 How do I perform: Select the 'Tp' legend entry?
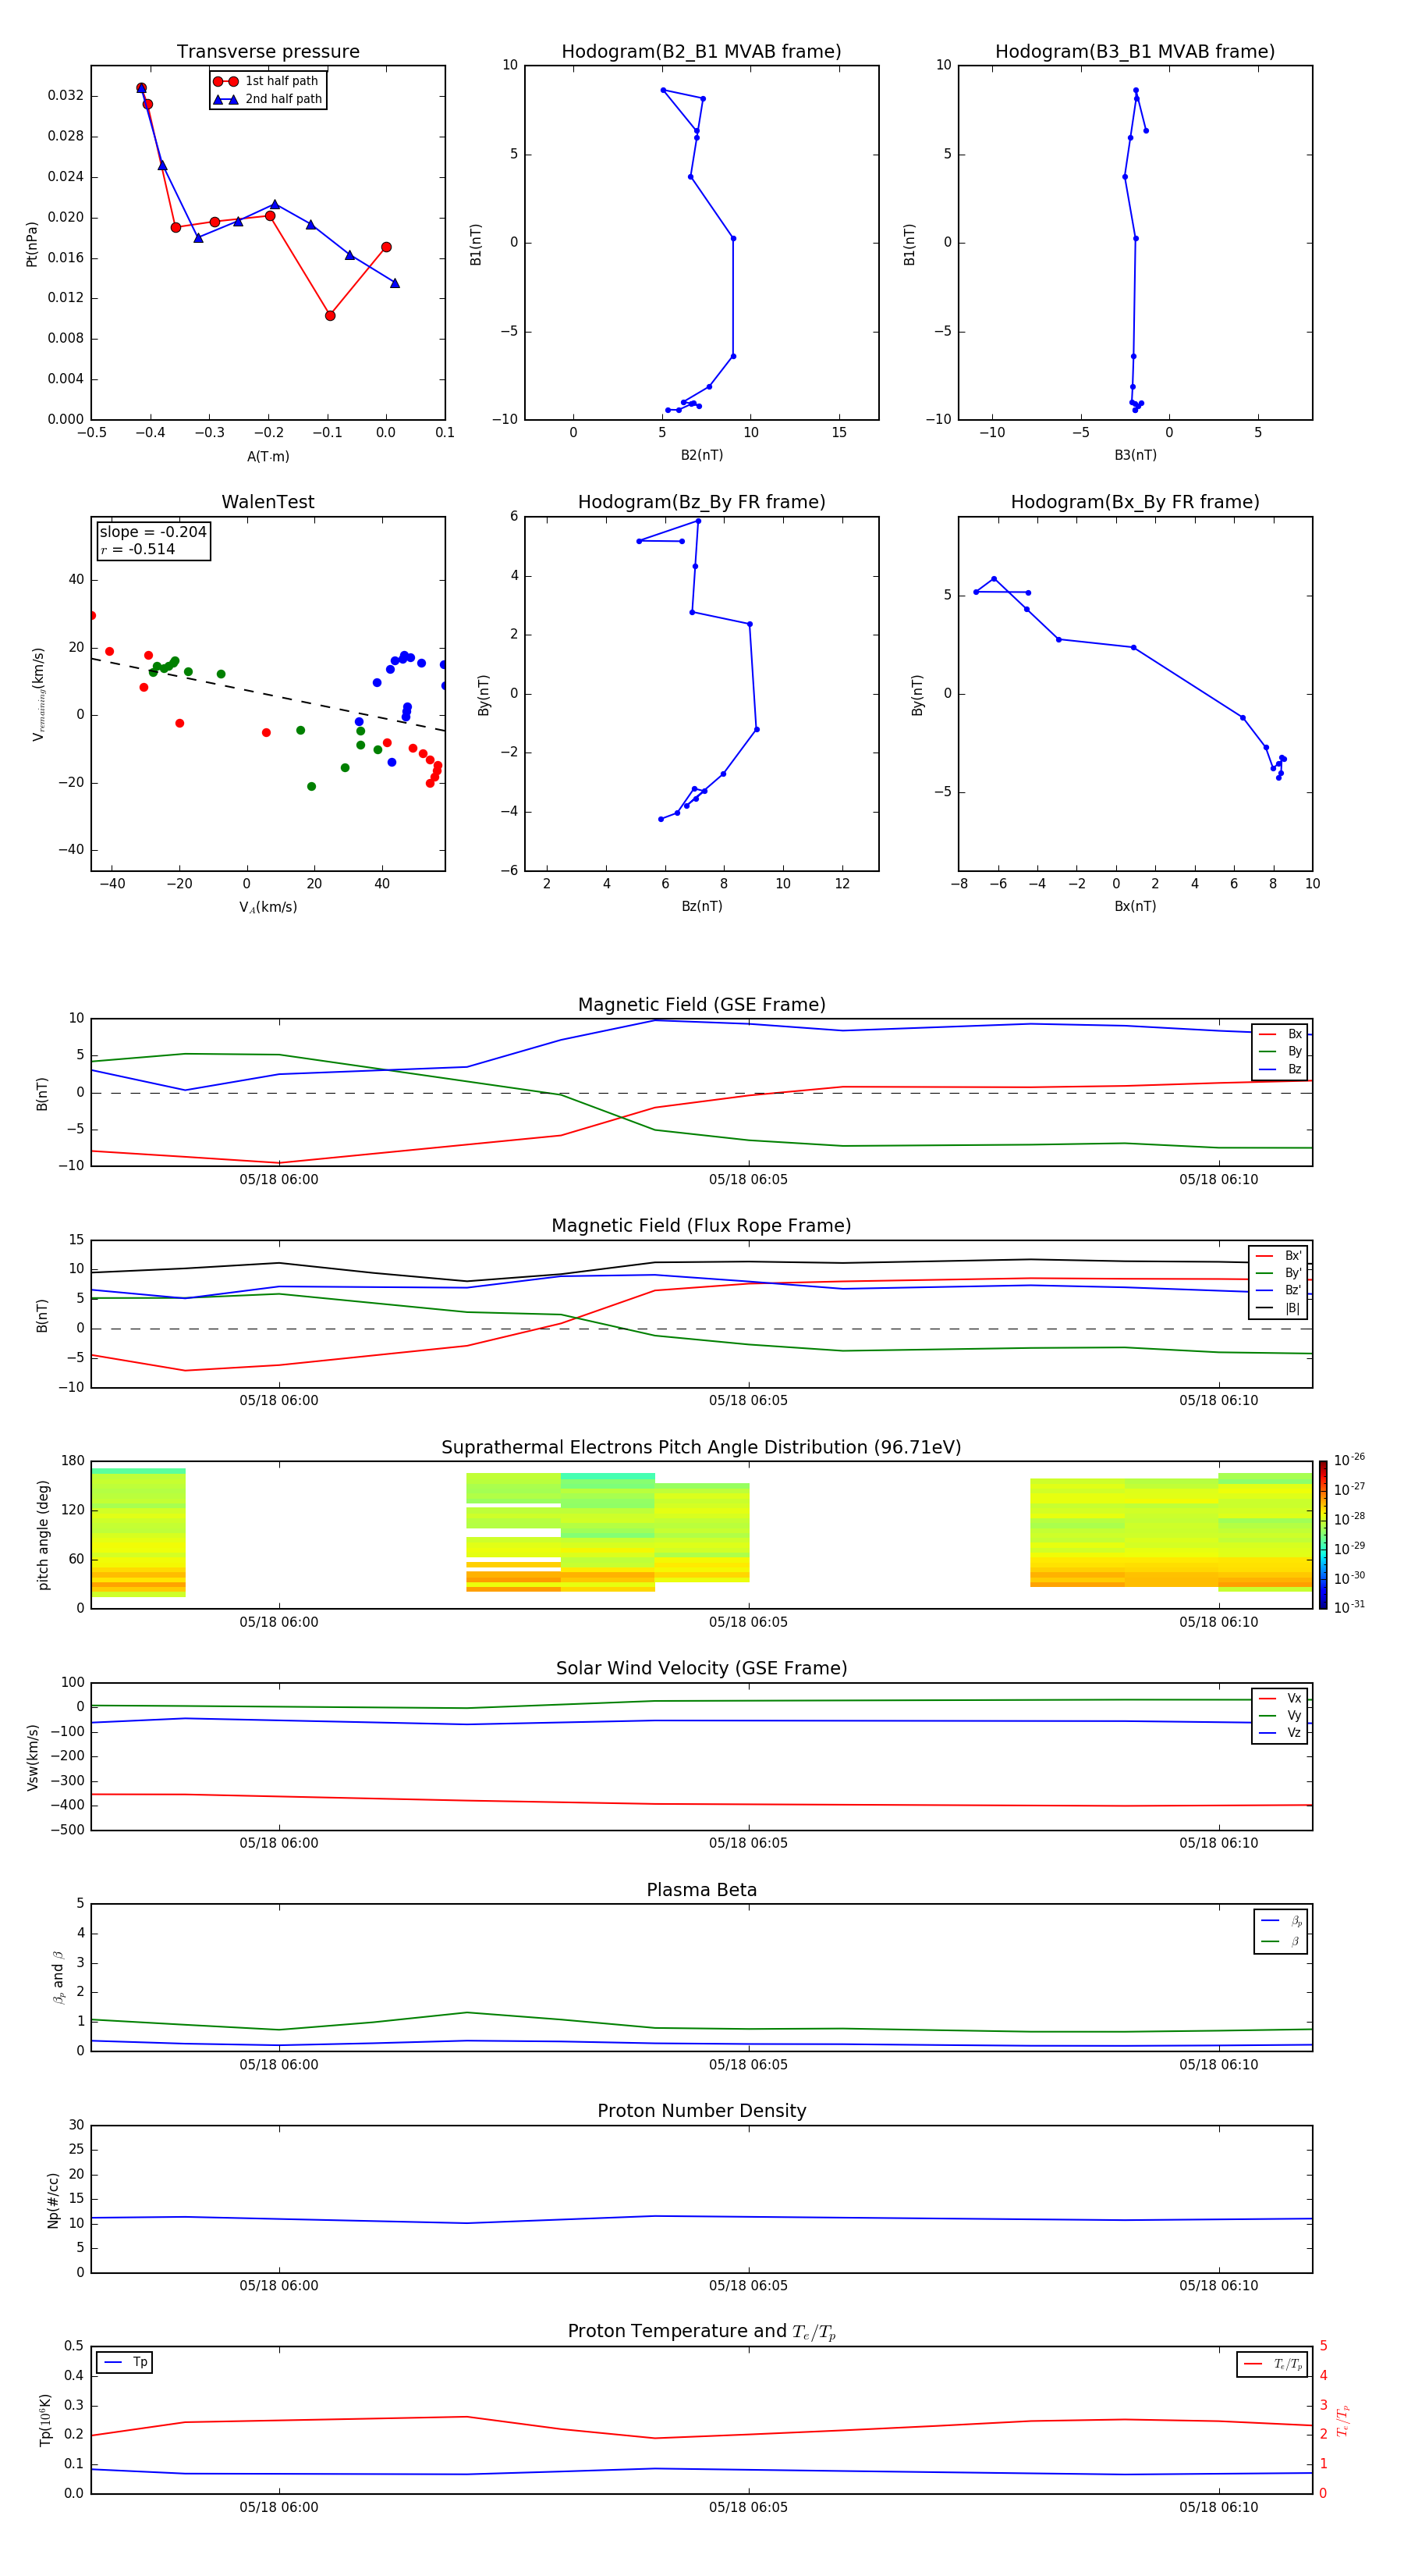click(x=125, y=2362)
